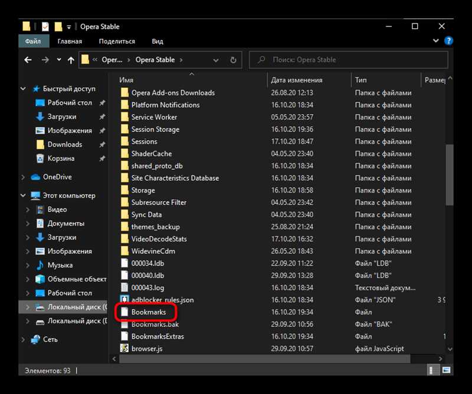Viewport: 472px width, 394px height.
Task: Click Opera Stable breadcrumb in address bar
Action: tap(155, 60)
